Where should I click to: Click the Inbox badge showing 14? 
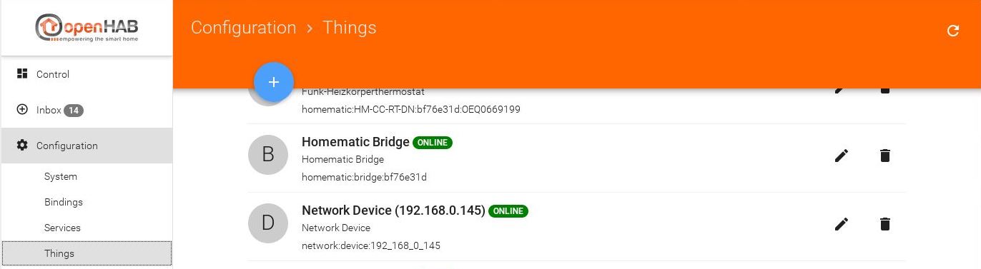(x=74, y=110)
